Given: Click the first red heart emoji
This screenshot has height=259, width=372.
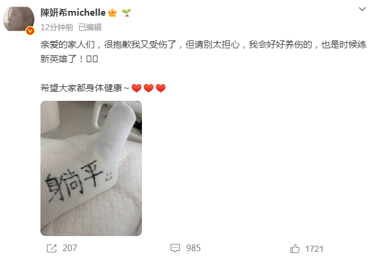Looking at the screenshot, I should (136, 88).
